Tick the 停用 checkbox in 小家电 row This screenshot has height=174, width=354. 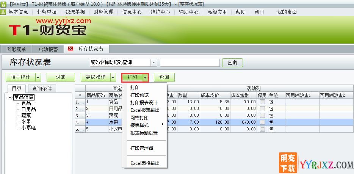[262, 129]
